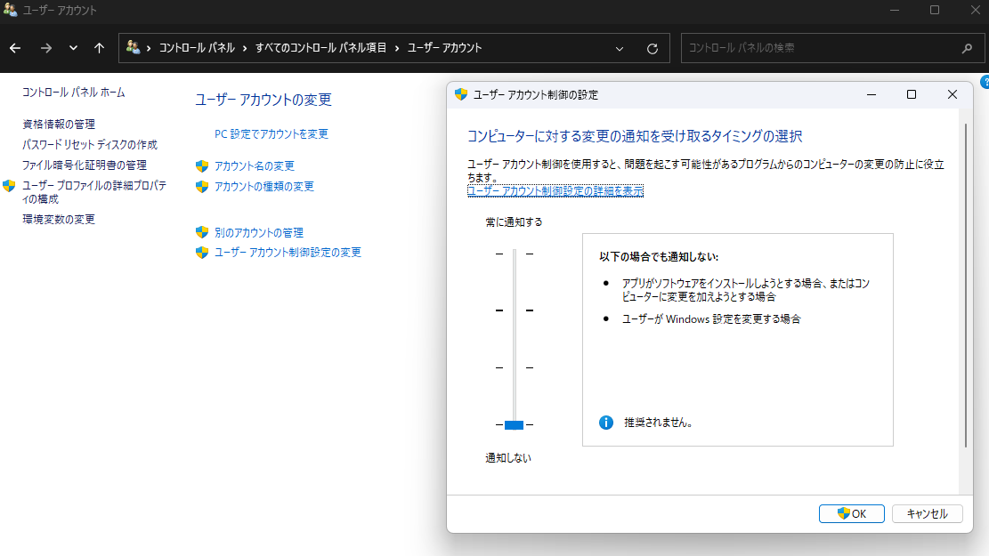Click the up-to-parent-folder arrow
Screen dimensions: 989x556
[x=99, y=48]
